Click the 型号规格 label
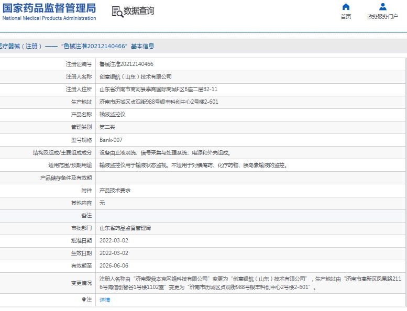The width and height of the screenshot is (407, 311). (81, 140)
